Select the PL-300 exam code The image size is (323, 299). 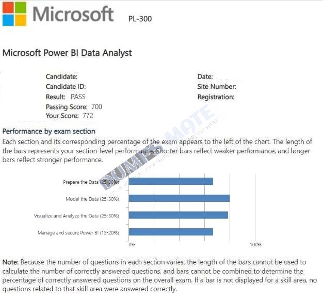click(140, 19)
